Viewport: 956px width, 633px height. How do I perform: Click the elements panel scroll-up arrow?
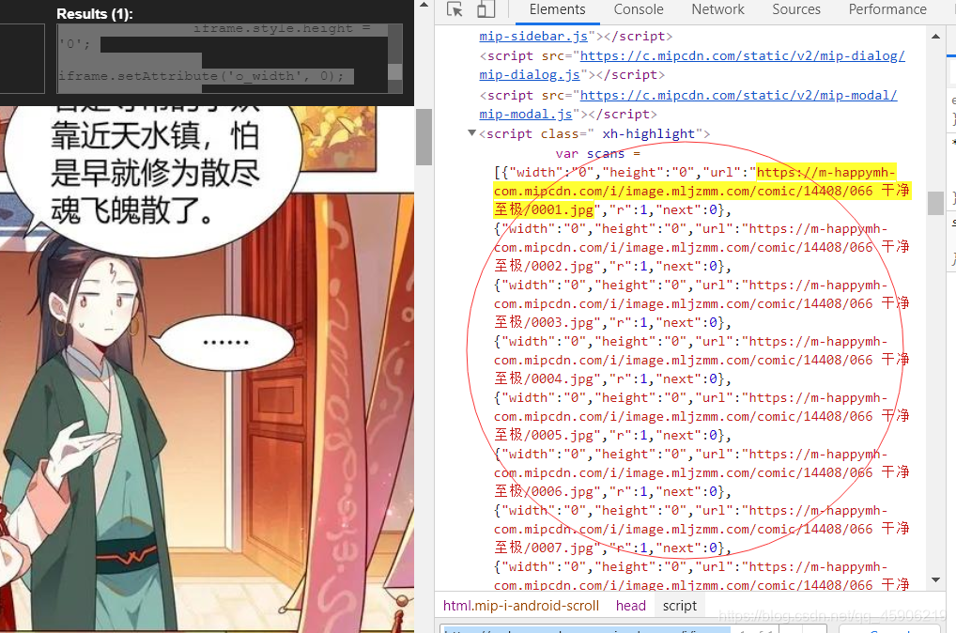(935, 37)
